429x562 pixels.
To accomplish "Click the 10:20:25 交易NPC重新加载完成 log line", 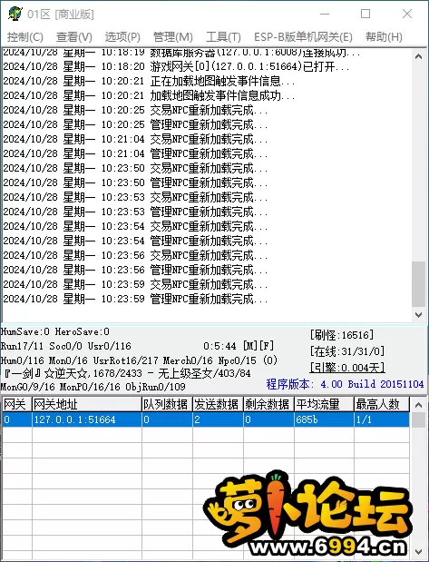I will point(135,110).
